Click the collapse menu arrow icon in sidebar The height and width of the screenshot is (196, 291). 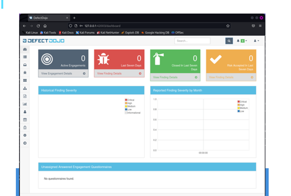click(x=25, y=143)
